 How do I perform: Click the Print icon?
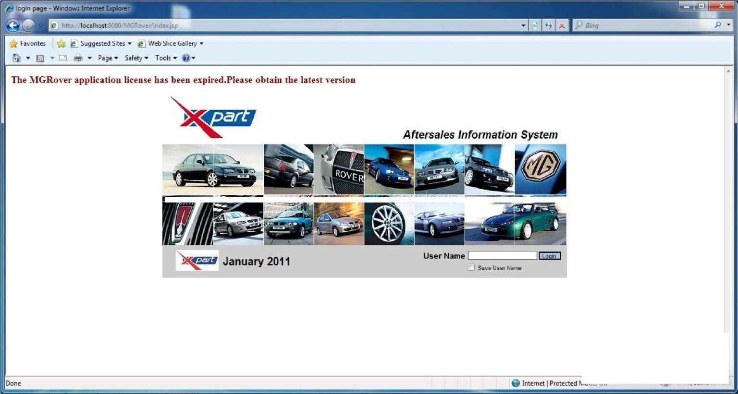78,58
